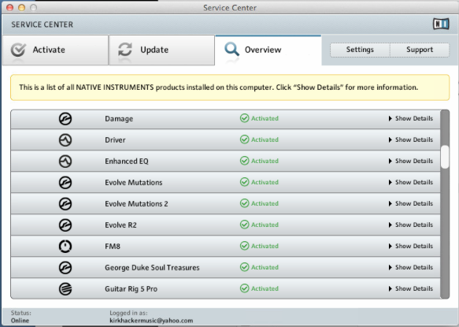Image resolution: width=459 pixels, height=327 pixels.
Task: Click the Activated checkmark for Evolve Mutations
Action: pos(244,182)
